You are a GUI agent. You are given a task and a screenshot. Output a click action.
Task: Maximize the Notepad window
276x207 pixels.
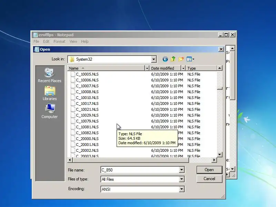click(226, 35)
